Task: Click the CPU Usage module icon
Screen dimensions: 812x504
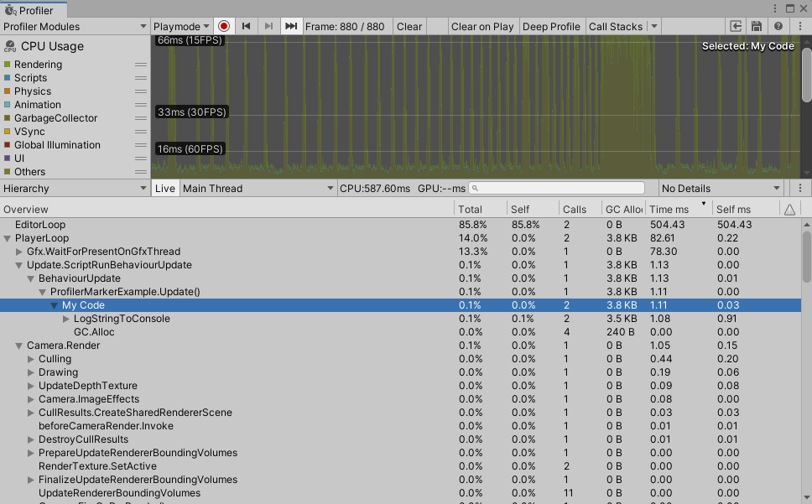Action: pyautogui.click(x=9, y=46)
